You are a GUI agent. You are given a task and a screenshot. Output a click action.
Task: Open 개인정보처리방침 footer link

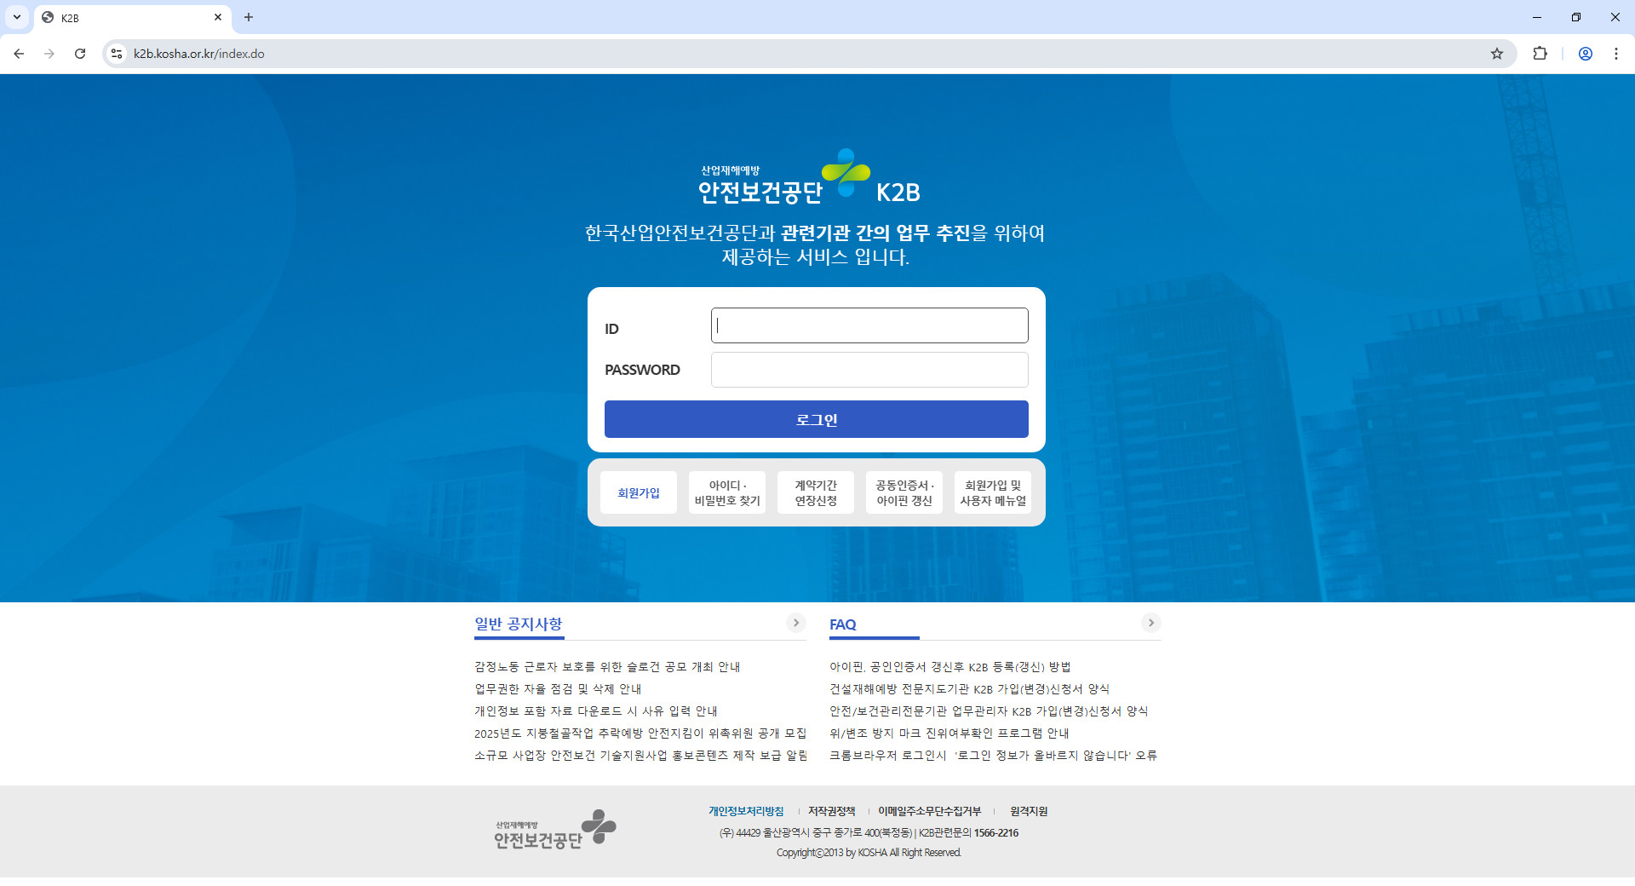746,811
